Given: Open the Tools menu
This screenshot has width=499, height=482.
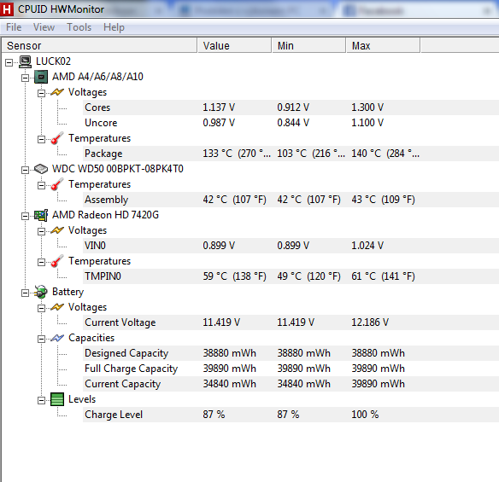Looking at the screenshot, I should coord(79,27).
